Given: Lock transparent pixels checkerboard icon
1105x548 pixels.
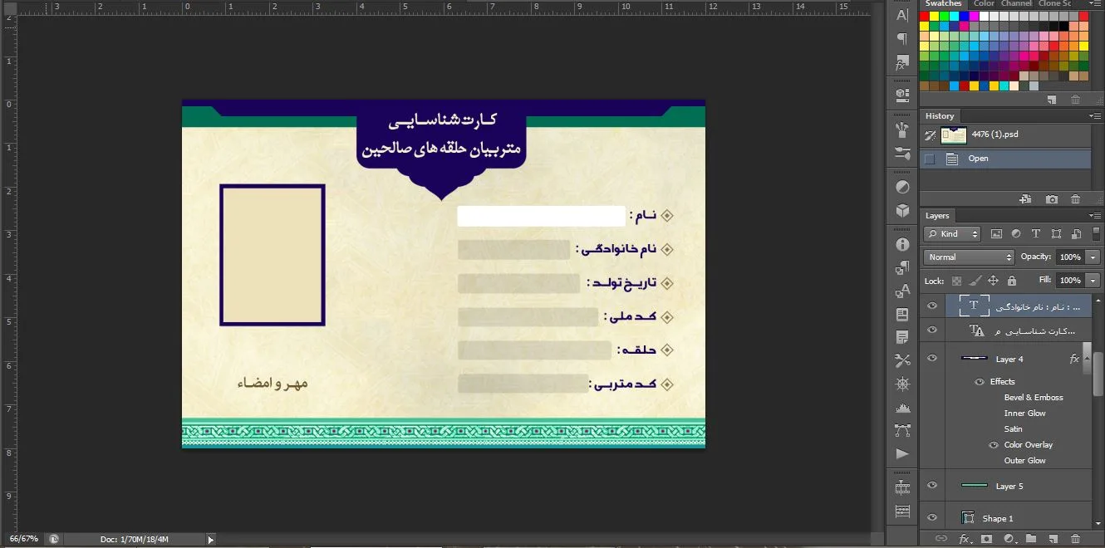Looking at the screenshot, I should coord(956,281).
